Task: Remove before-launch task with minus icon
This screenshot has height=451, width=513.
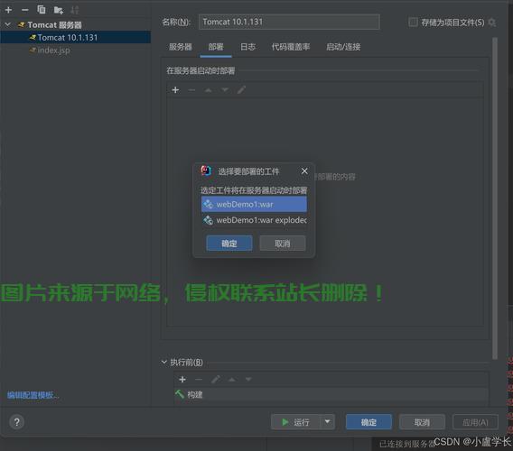Action: click(199, 380)
